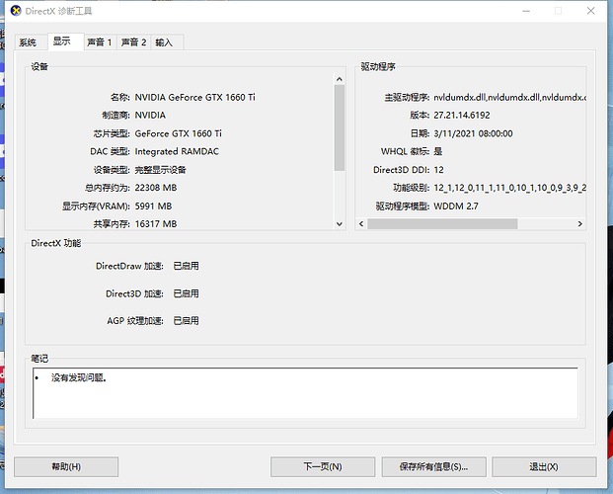Click the 显示内存(VRAM) label
613x494 pixels.
coord(96,206)
